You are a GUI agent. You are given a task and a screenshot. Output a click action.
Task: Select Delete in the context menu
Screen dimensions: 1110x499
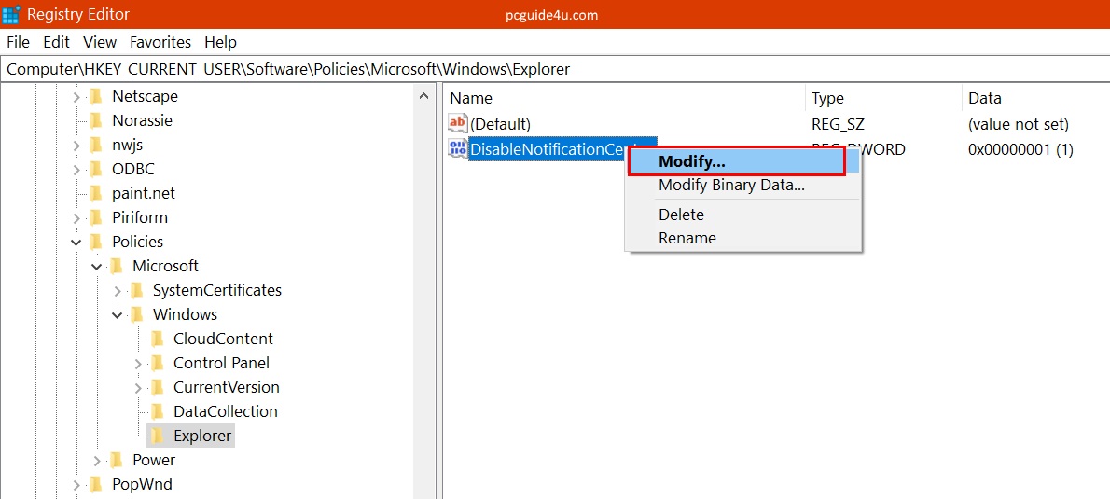[681, 215]
